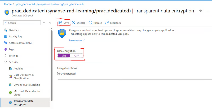Click the sidebar Search field
Screen dimensions: 212x109
tap(22, 23)
